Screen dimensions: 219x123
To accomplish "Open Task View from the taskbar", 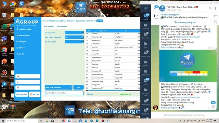I will [41, 121].
